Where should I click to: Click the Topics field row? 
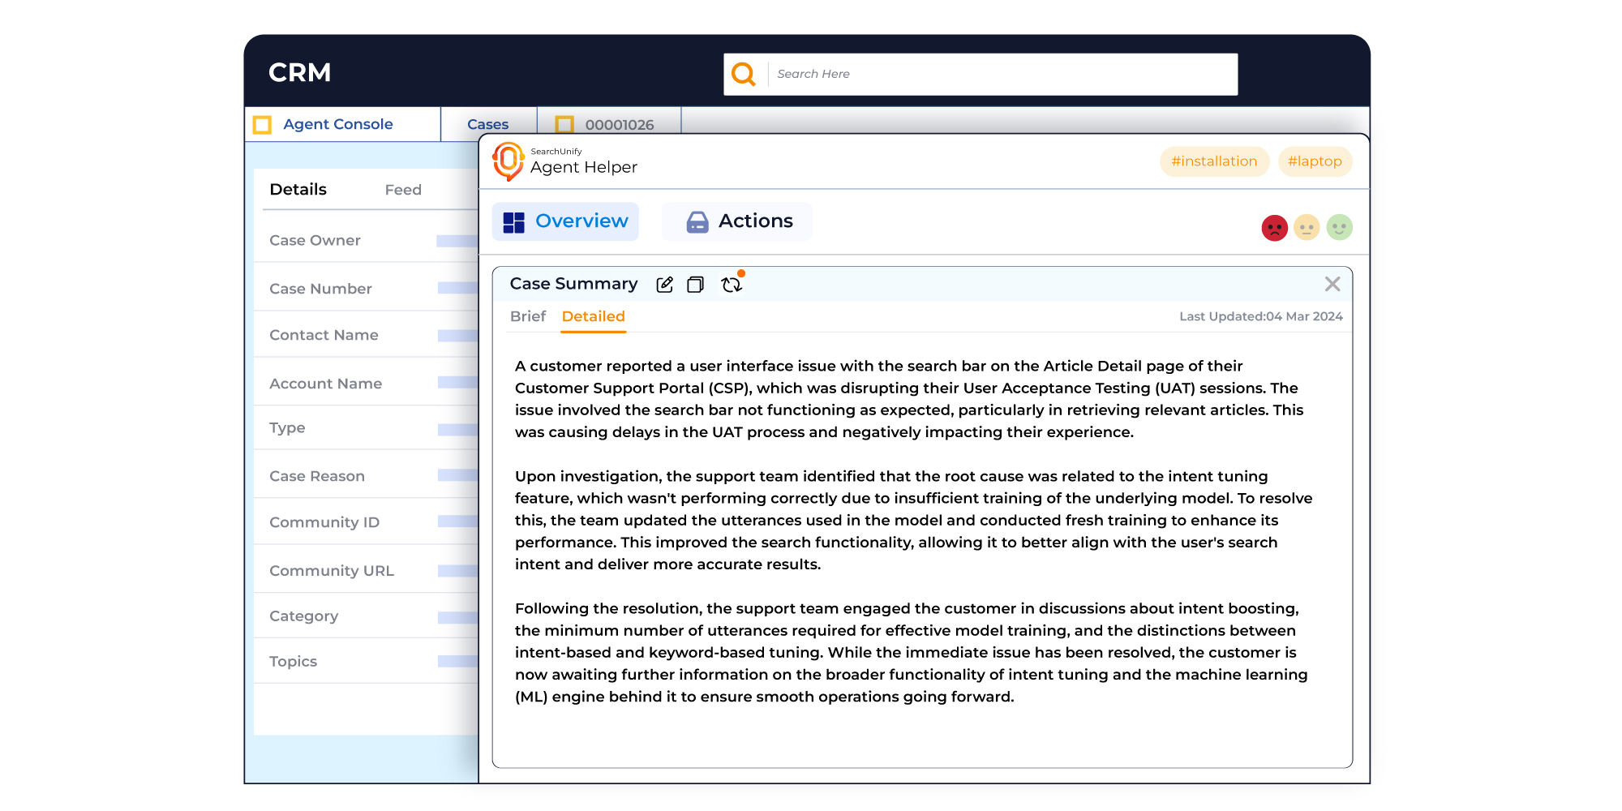(x=367, y=662)
